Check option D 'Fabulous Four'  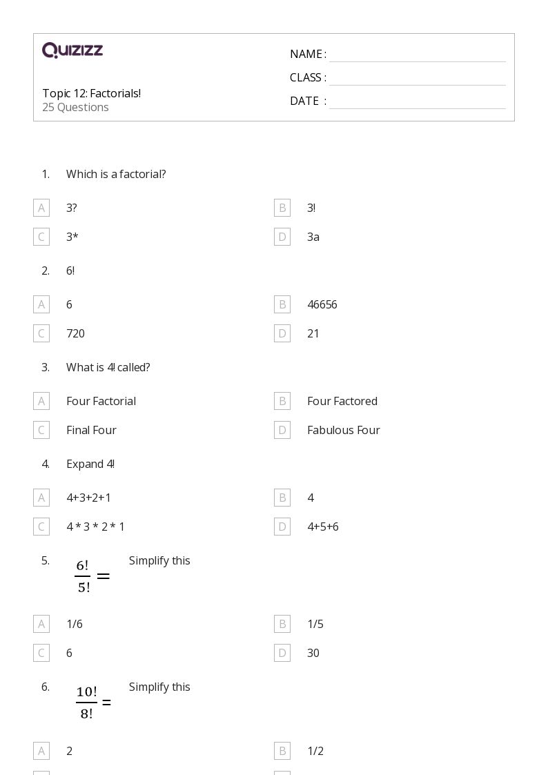click(x=282, y=430)
